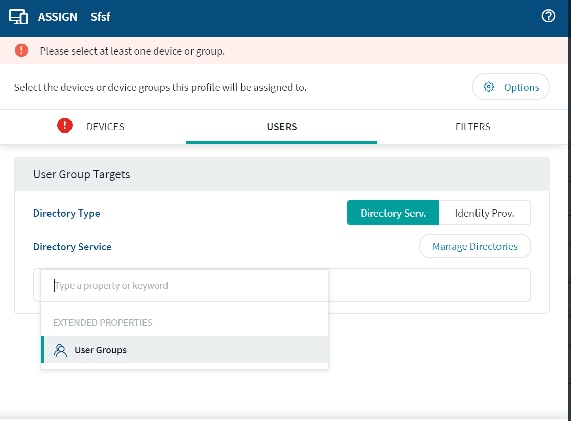This screenshot has width=571, height=421.
Task: Open help via the question mark icon
Action: (x=548, y=16)
